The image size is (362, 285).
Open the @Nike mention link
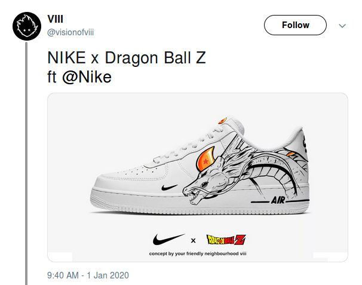click(87, 77)
